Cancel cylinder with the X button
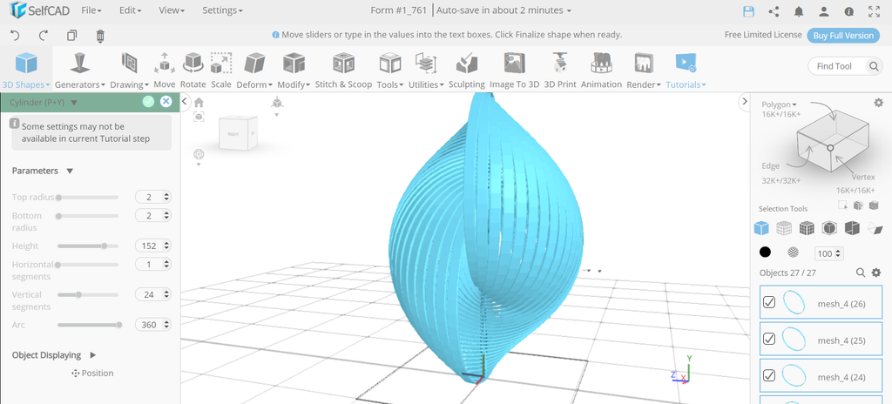The height and width of the screenshot is (404, 892). tap(166, 102)
